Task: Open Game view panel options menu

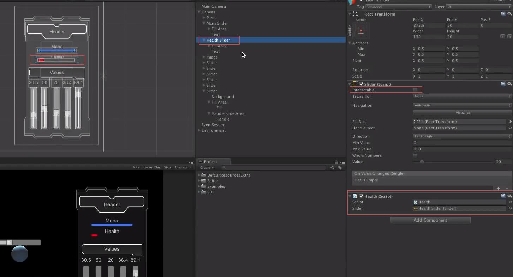Action: [x=191, y=162]
